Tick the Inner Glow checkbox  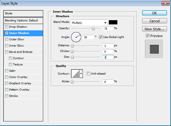click(7, 45)
